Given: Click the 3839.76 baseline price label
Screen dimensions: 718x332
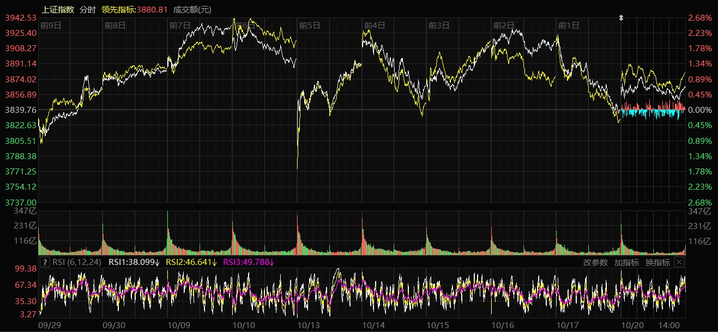Looking at the screenshot, I should 20,110.
